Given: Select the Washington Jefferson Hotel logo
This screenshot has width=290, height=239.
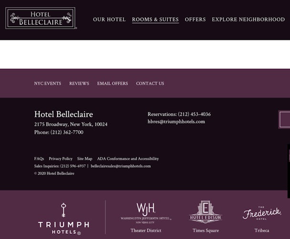Looking at the screenshot, I should [x=146, y=213].
